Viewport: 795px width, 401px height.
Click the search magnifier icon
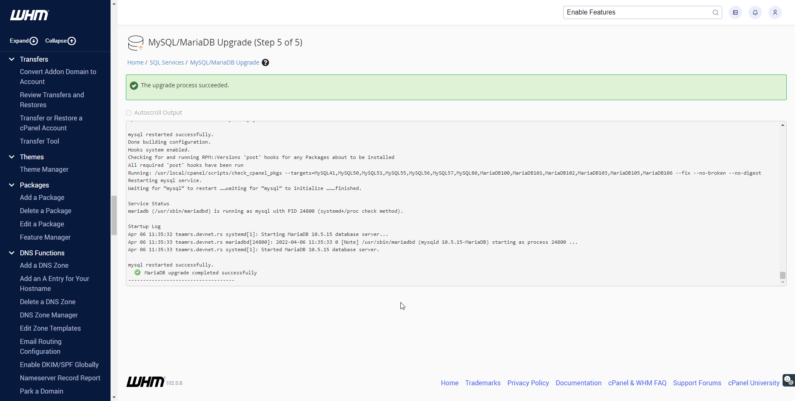coord(715,12)
